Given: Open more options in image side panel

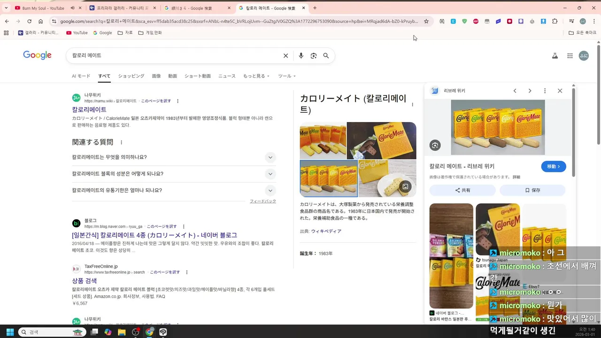Looking at the screenshot, I should [545, 91].
